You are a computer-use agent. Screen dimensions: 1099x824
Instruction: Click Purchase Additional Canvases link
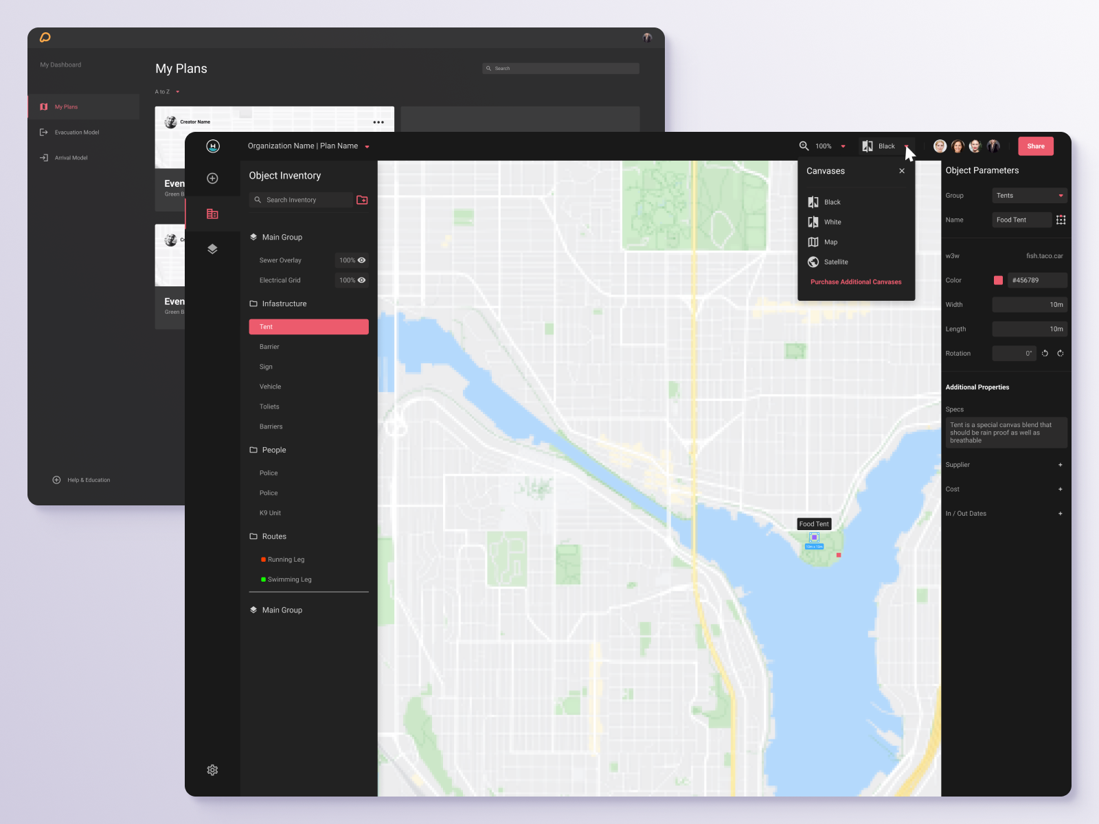coord(856,282)
